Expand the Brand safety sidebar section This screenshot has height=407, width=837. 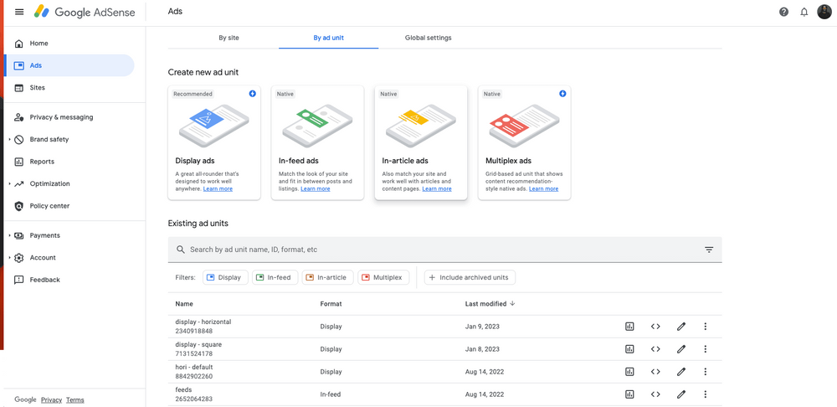pos(9,140)
